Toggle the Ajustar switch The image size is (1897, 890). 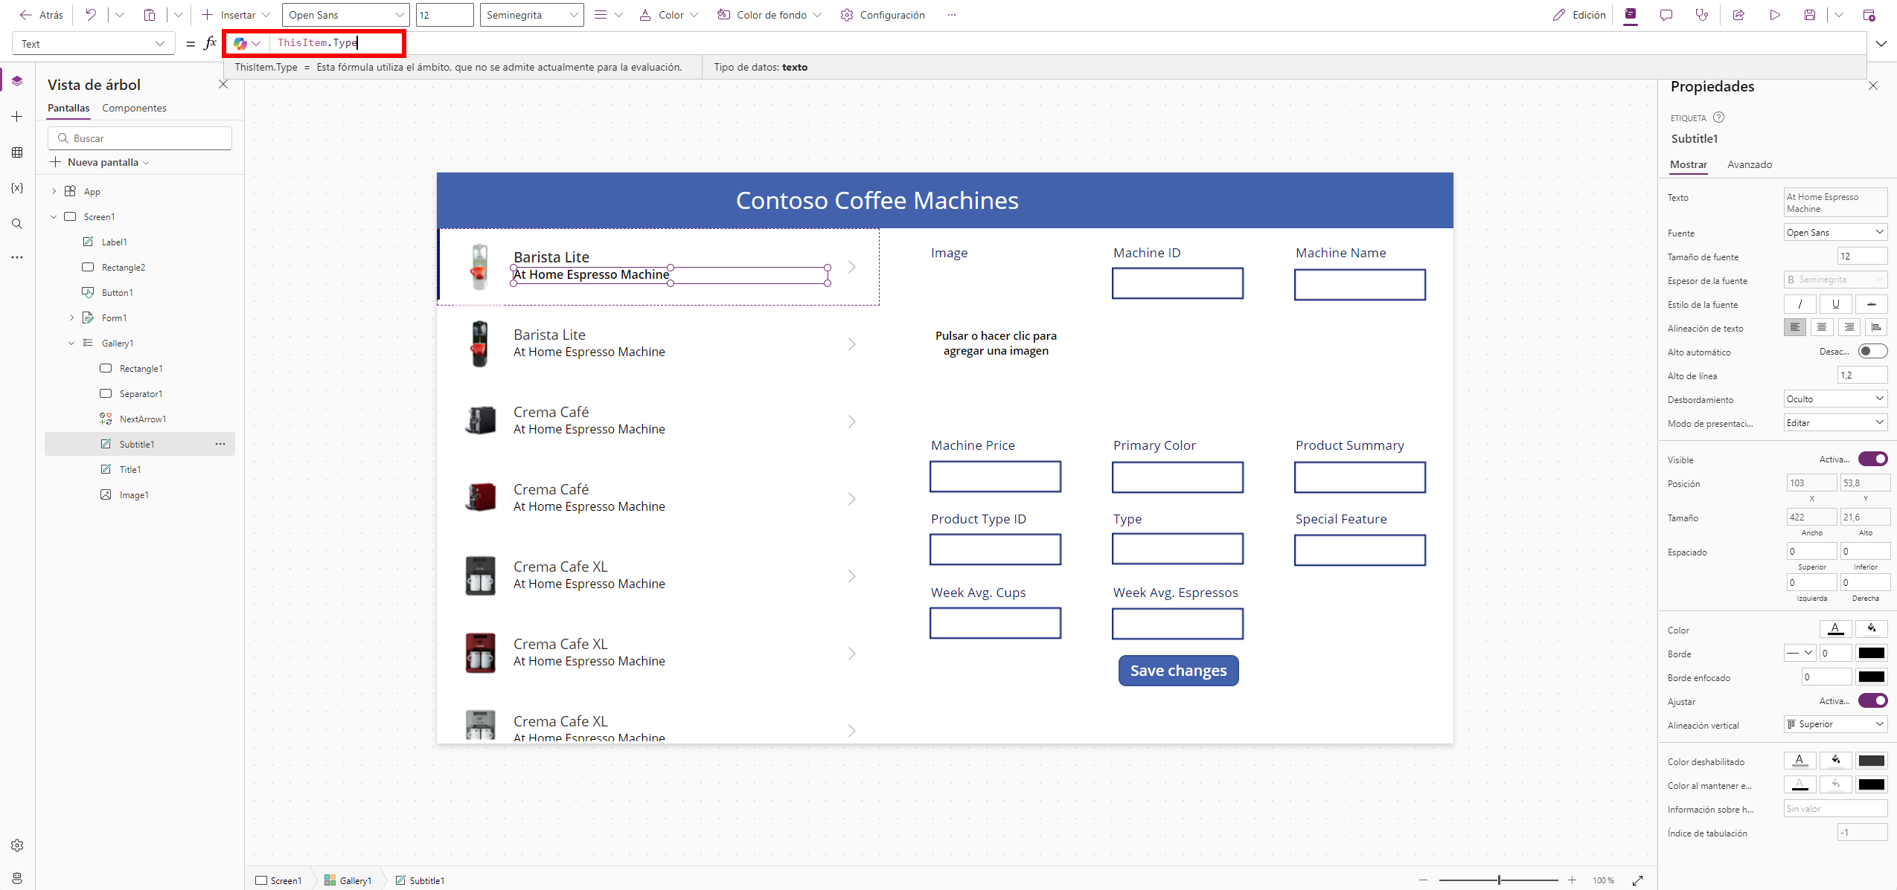click(1872, 700)
